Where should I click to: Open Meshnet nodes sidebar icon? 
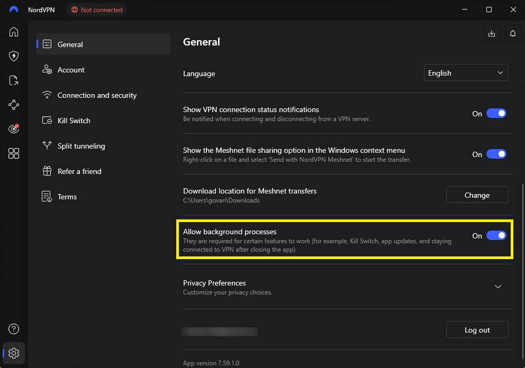pos(14,105)
